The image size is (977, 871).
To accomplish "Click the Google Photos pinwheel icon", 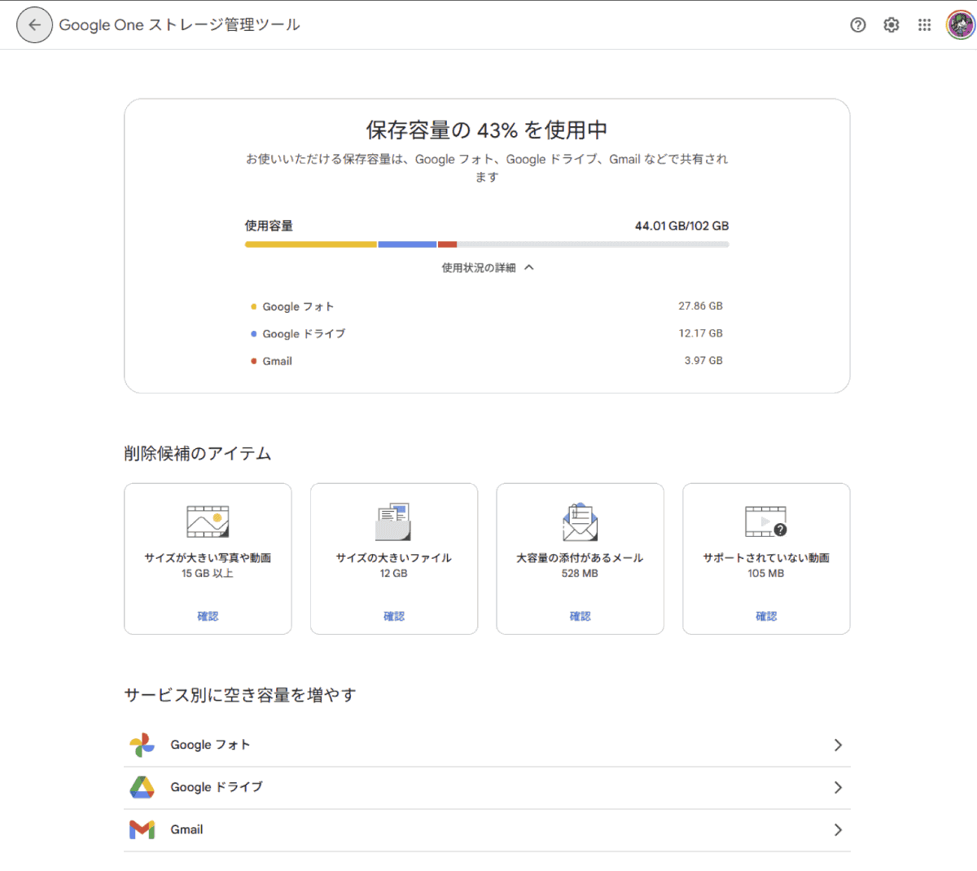I will point(142,745).
